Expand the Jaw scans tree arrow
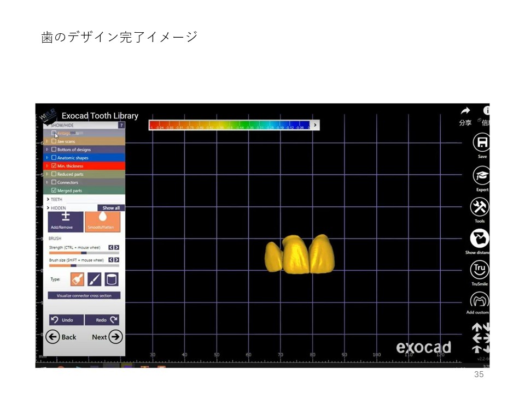The width and height of the screenshot is (525, 393). (48, 141)
